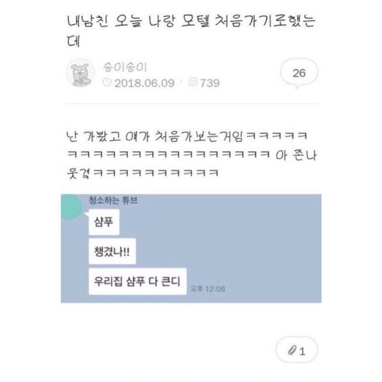Open the paperclip attachment badge showing 1
This screenshot has height=382, width=382.
pyautogui.click(x=297, y=350)
